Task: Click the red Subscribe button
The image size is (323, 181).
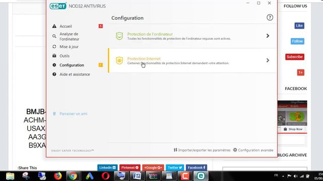Action: coord(295,57)
